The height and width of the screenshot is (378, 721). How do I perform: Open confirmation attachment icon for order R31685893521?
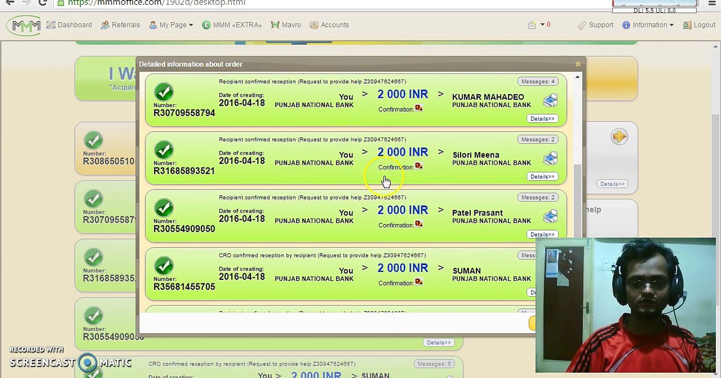(x=419, y=166)
